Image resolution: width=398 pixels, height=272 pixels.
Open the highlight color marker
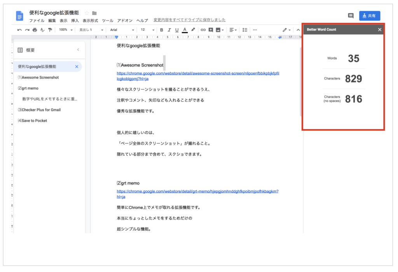click(193, 29)
